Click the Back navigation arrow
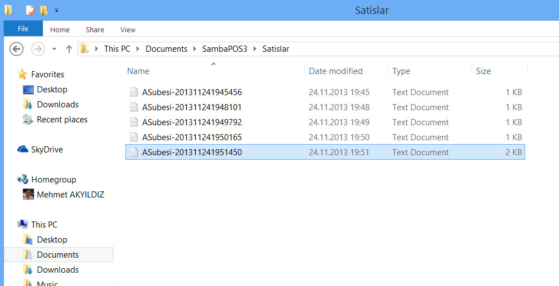Viewport: 559px width, 286px height. tap(17, 49)
